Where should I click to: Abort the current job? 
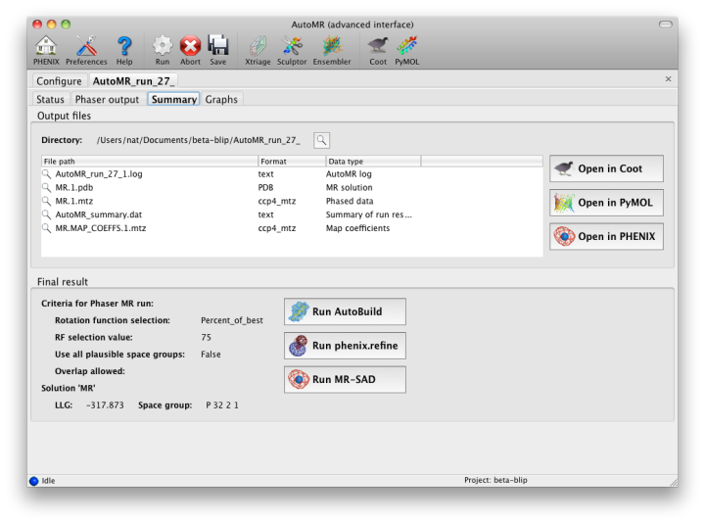tap(190, 47)
